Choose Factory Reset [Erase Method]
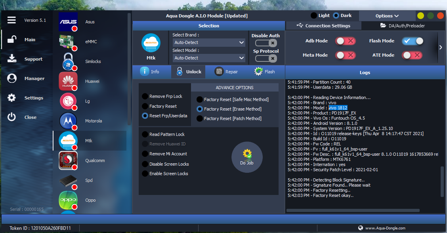 (229, 109)
